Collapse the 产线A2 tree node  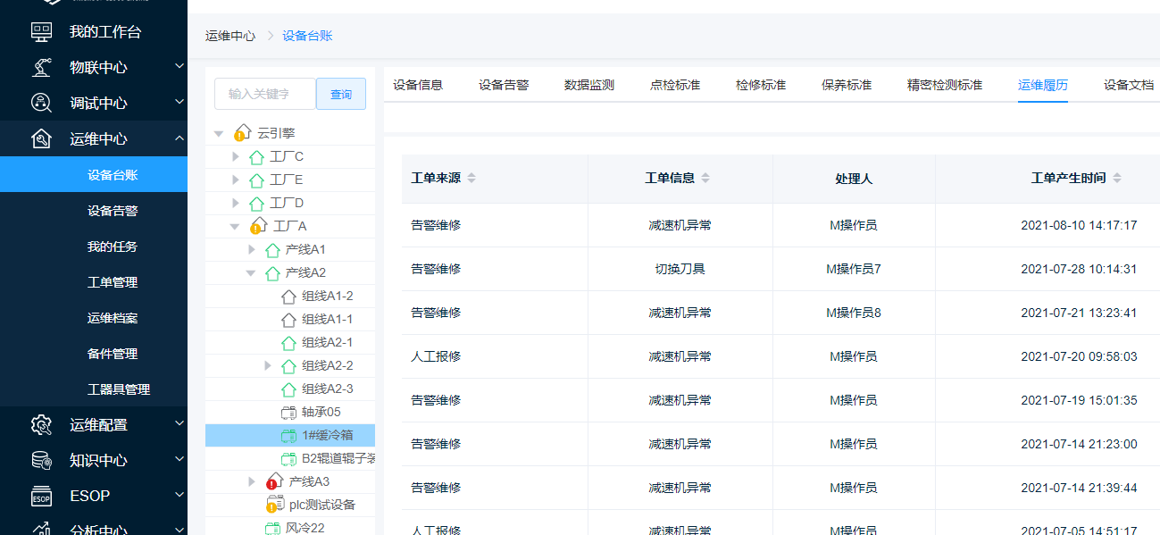[252, 273]
